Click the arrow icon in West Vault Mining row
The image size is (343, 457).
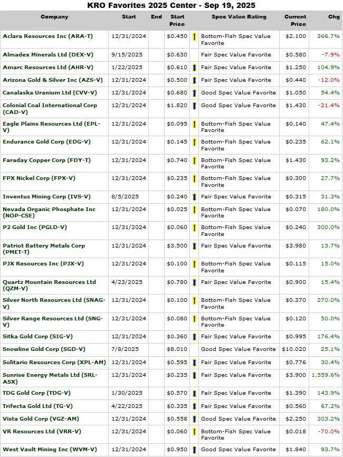point(194,450)
